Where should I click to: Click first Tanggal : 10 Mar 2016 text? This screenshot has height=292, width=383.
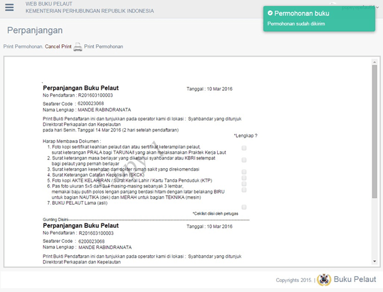click(x=210, y=89)
